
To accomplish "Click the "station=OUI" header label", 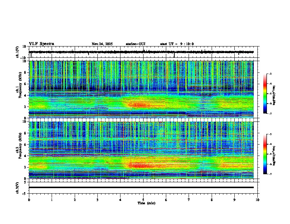I will [135, 44].
